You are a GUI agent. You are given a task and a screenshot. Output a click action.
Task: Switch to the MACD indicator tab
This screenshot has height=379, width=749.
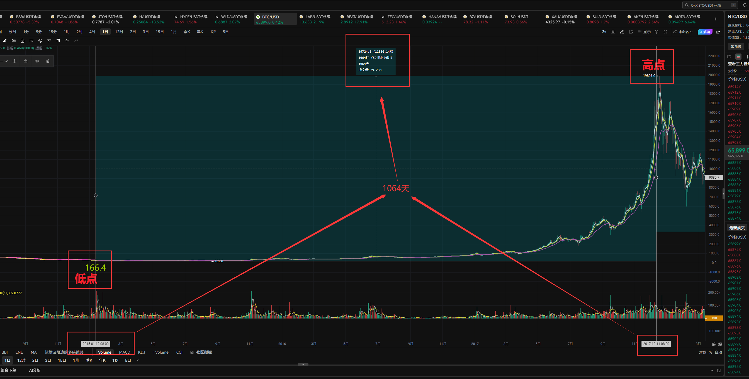click(x=125, y=352)
